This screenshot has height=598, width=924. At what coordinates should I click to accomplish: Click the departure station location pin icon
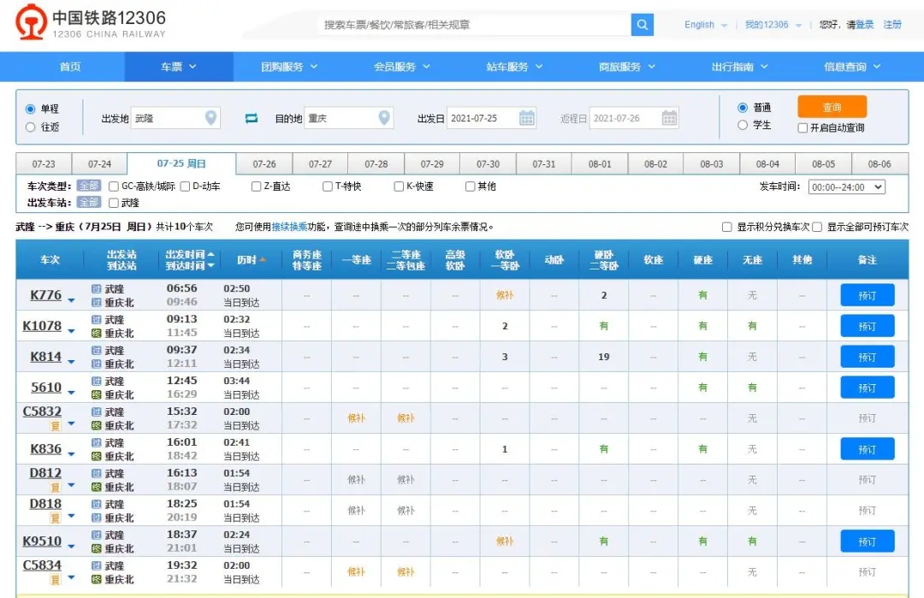[210, 118]
